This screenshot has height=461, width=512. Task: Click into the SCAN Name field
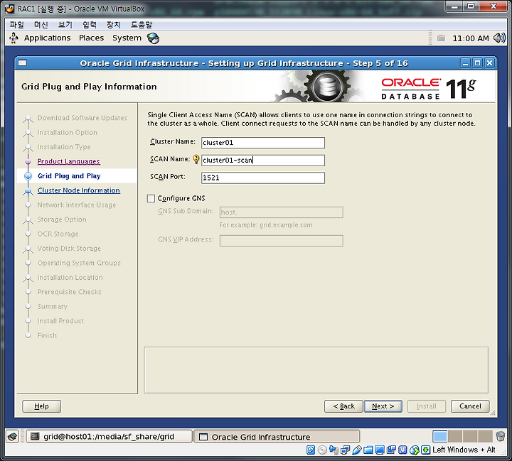pos(263,161)
